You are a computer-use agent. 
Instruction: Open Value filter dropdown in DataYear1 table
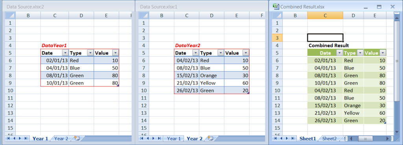pyautogui.click(x=115, y=53)
